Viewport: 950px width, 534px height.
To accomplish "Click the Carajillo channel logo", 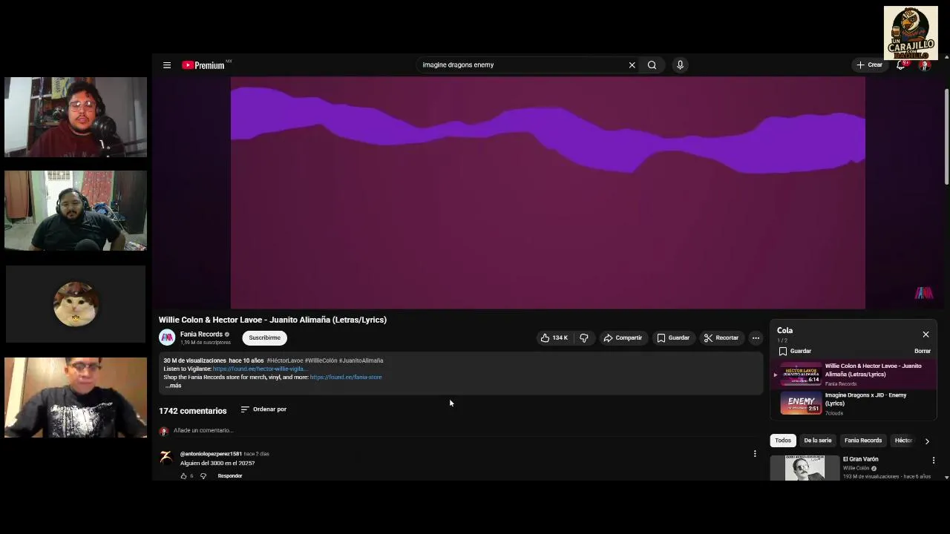I will (x=911, y=33).
